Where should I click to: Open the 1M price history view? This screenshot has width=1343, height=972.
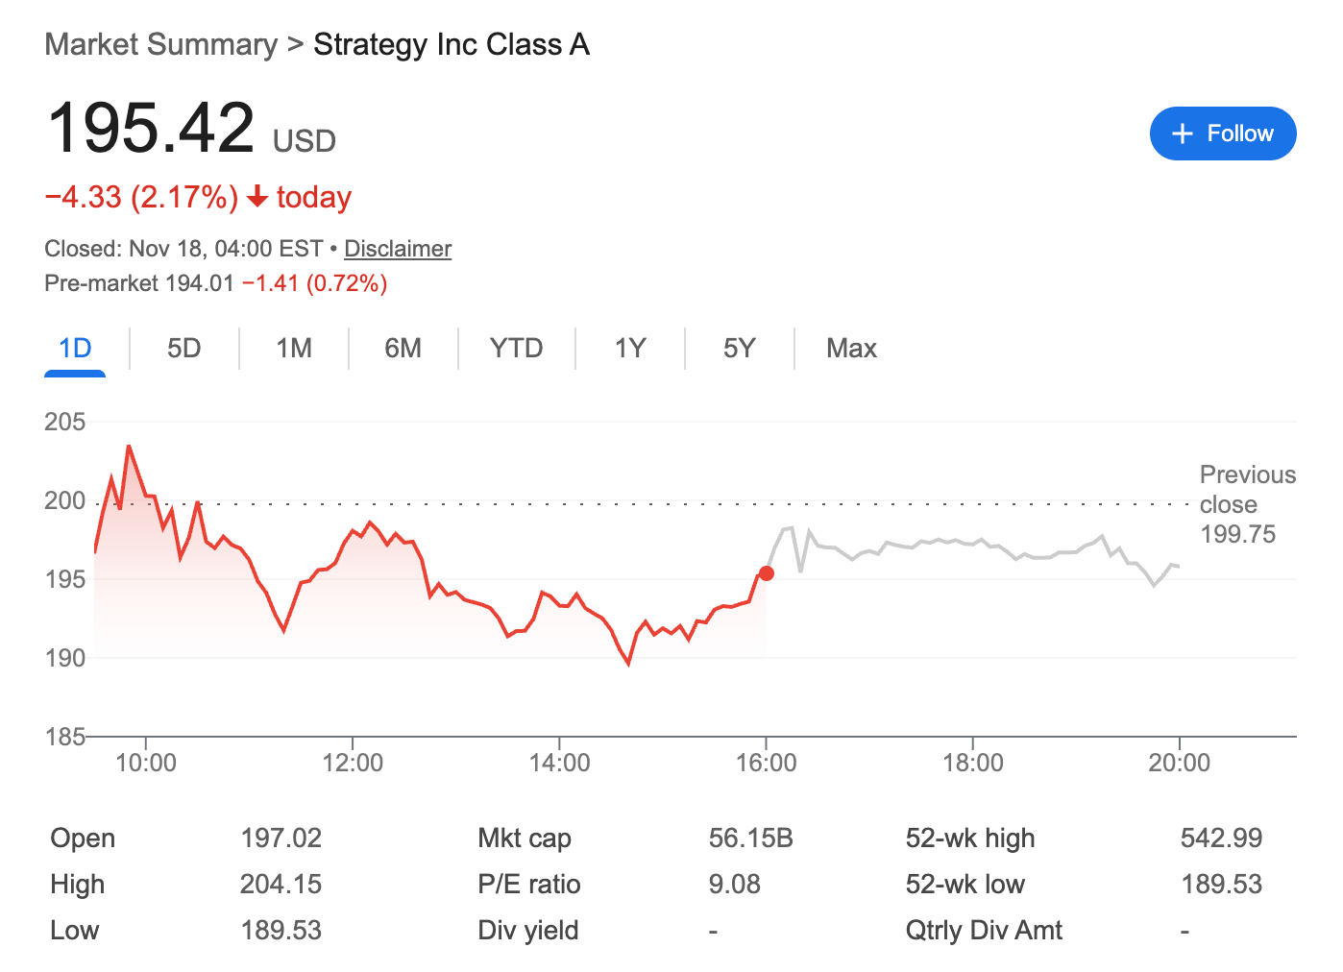coord(293,348)
